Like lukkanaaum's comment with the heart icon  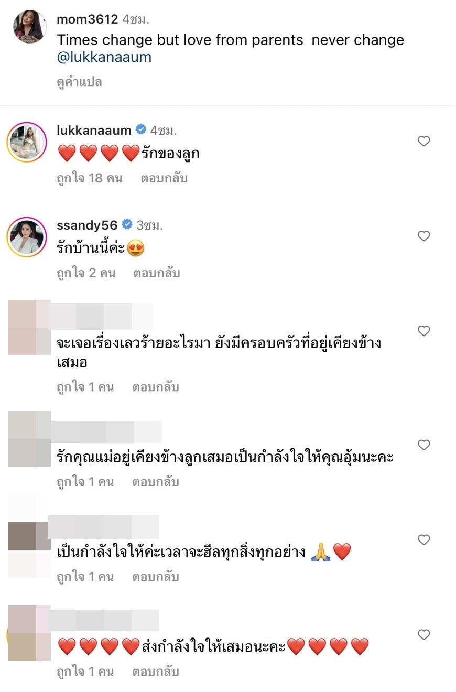(x=424, y=141)
